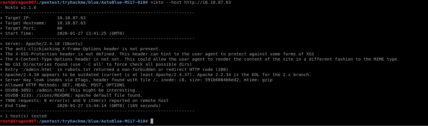Click the terminal cursor at the last prompt
The width and height of the screenshot is (428, 126).
(x=152, y=121)
